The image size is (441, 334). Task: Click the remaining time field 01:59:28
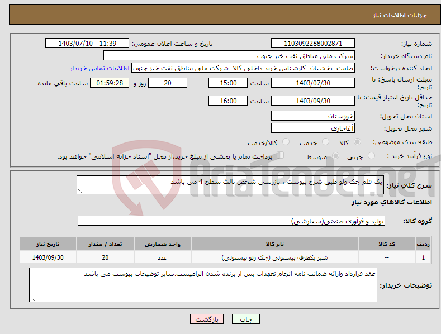click(110, 83)
